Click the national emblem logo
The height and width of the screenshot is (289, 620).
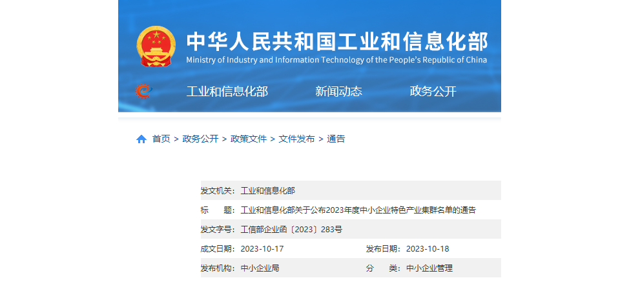point(156,46)
